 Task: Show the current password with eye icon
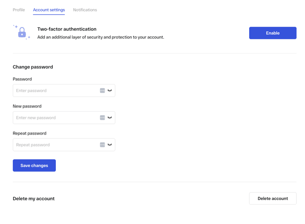tap(109, 91)
